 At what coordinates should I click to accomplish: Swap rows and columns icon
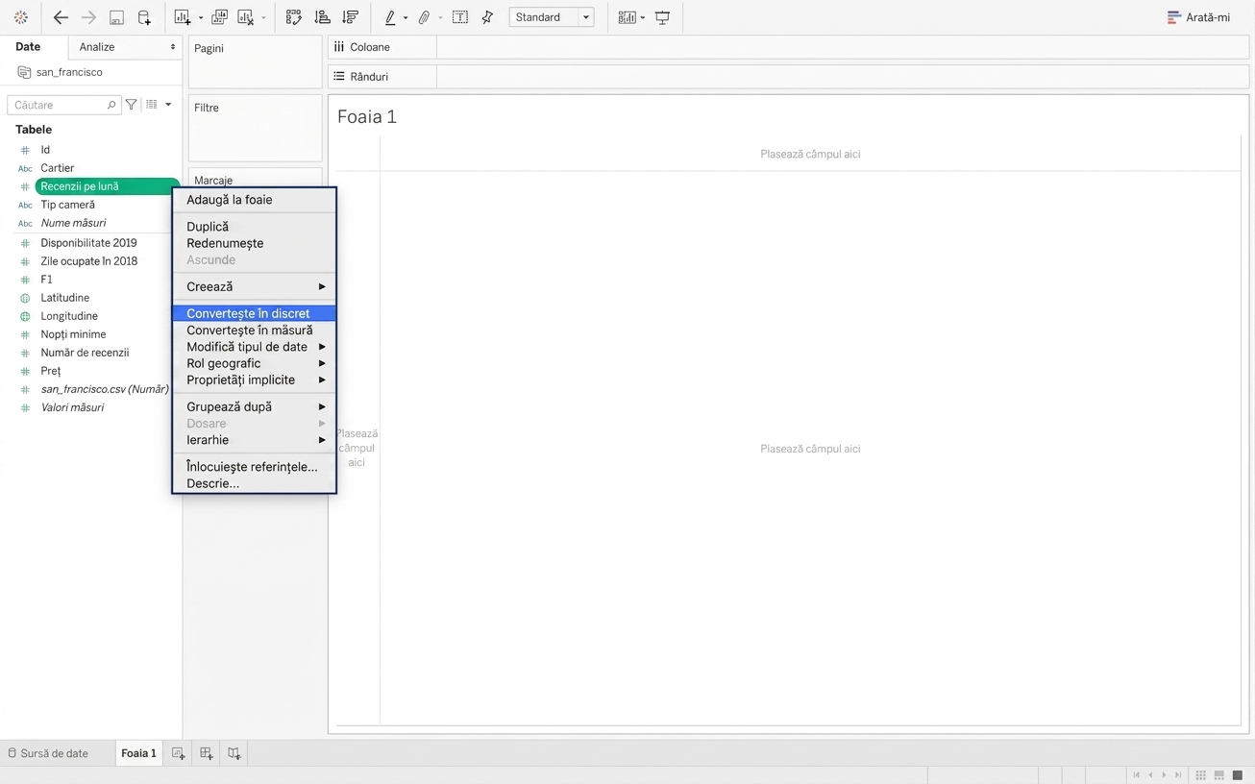294,17
